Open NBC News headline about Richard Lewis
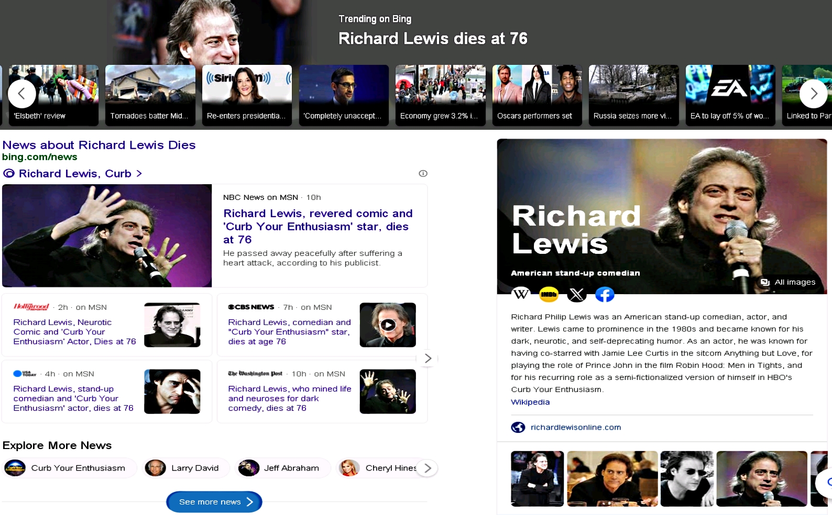This screenshot has height=515, width=832. 318,227
